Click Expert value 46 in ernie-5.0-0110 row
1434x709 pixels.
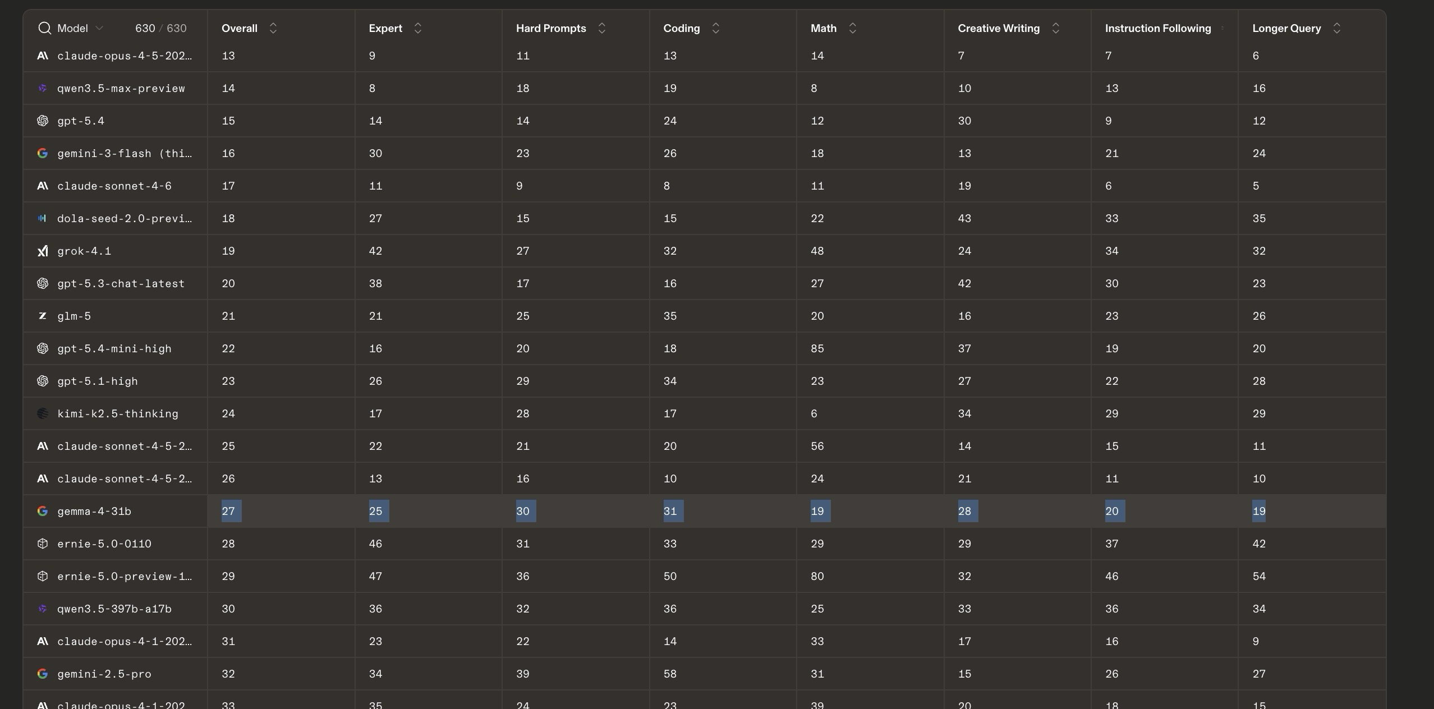pos(375,544)
